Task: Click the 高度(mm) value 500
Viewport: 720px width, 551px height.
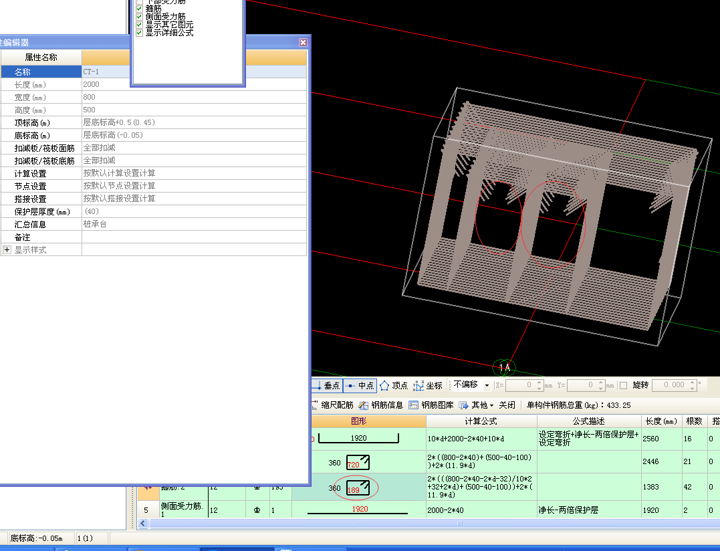Action: click(x=195, y=110)
